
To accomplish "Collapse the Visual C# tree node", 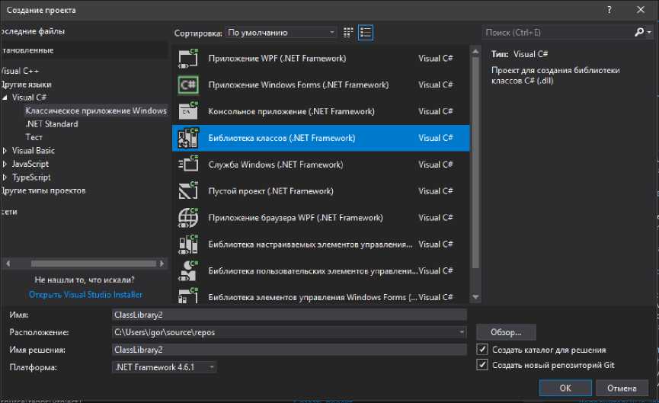I will pos(5,98).
